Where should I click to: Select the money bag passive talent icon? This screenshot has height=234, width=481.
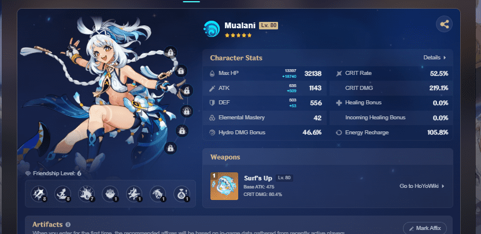182,194
